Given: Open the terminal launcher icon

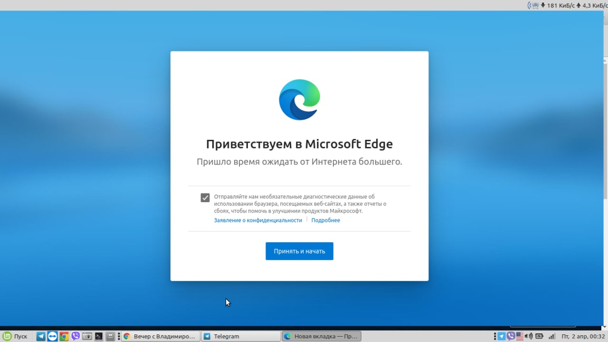Looking at the screenshot, I should pyautogui.click(x=99, y=336).
